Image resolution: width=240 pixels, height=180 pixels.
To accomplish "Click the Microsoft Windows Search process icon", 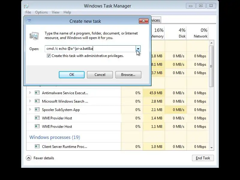I will tap(37, 101).
